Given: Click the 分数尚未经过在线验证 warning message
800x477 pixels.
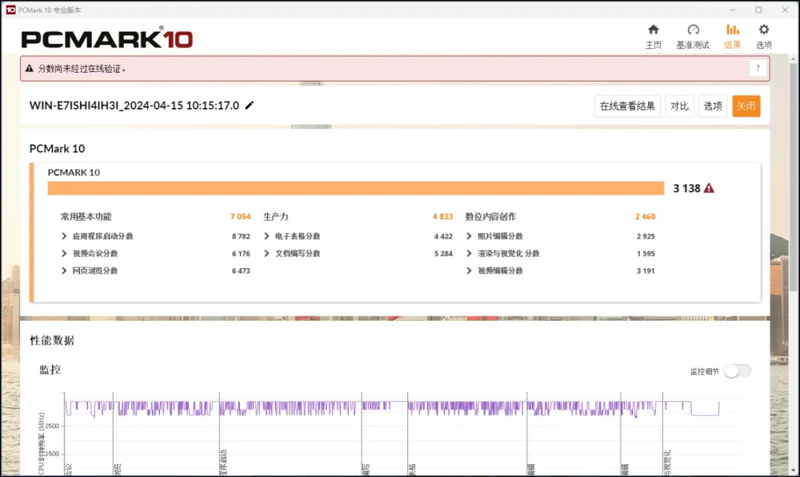Looking at the screenshot, I should click(81, 69).
